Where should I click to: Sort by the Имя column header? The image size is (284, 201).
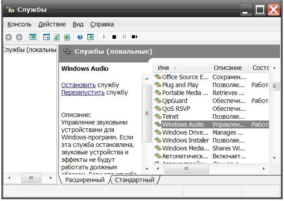pos(181,68)
